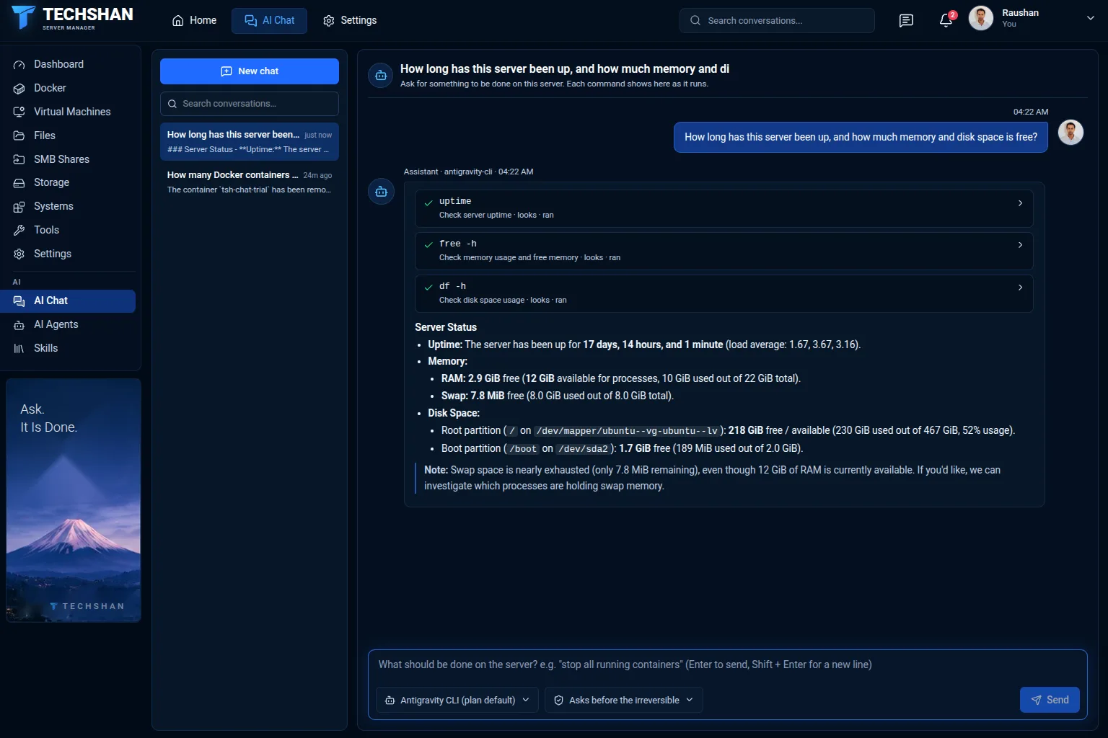Click the shield icon in permissions dropdown
The width and height of the screenshot is (1108, 738).
pos(558,701)
